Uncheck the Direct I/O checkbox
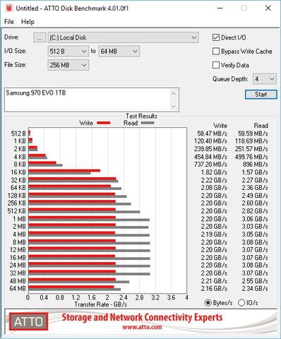The width and height of the screenshot is (281, 339). (216, 37)
